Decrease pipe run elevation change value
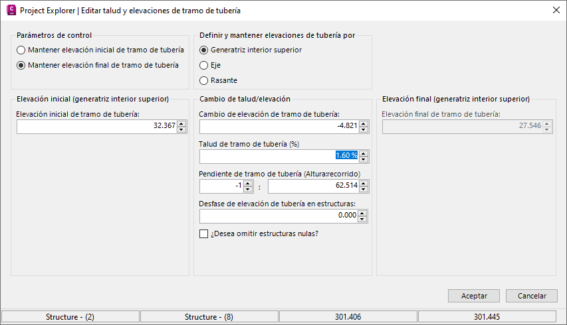567x325 pixels. click(x=364, y=129)
